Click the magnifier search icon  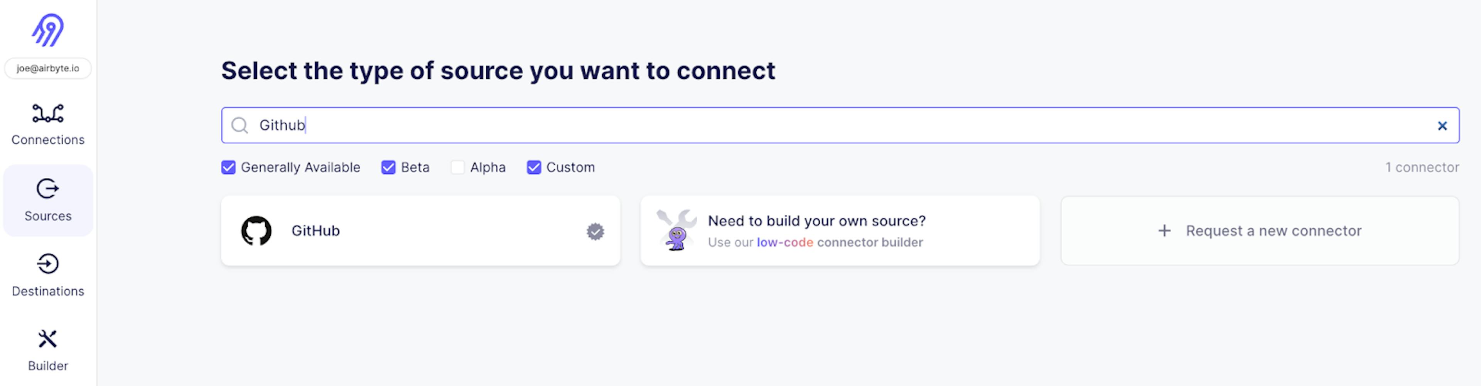[239, 125]
